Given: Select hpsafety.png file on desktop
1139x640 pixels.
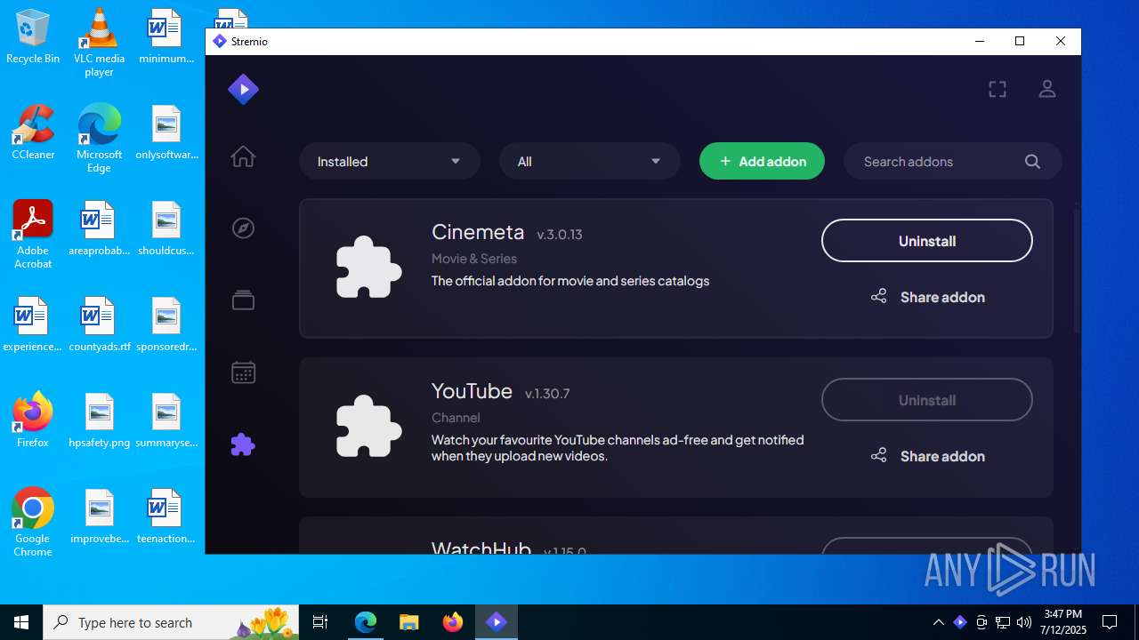Looking at the screenshot, I should click(x=99, y=420).
